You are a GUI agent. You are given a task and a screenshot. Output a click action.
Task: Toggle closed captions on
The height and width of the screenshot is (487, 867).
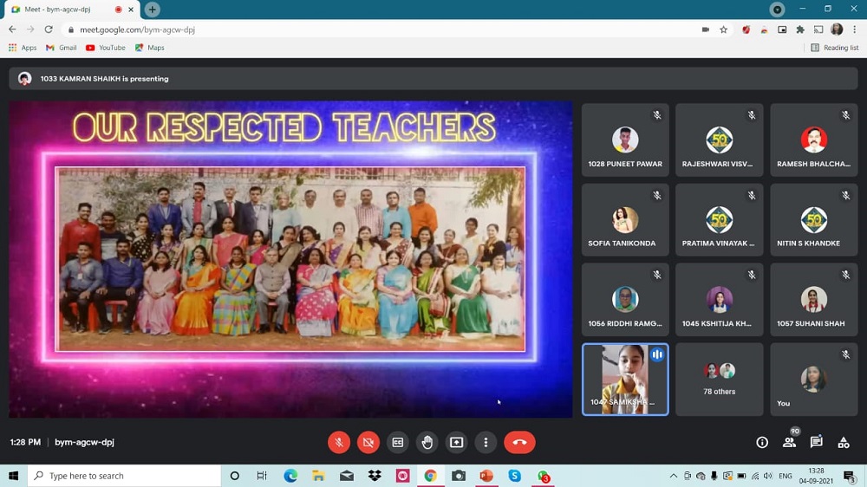398,442
